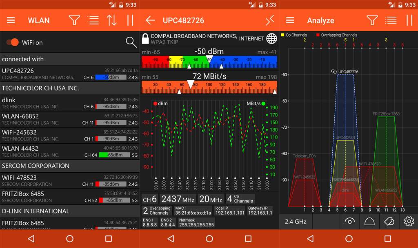Viewport: 418px width, 248px height.
Task: Tap the tag label icon in Analyze toolbar
Action: point(389,222)
